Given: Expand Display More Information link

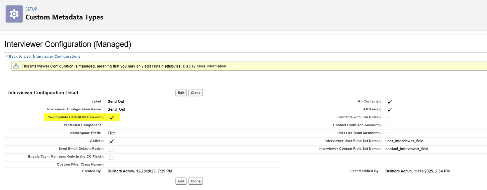Looking at the screenshot, I should [204, 66].
